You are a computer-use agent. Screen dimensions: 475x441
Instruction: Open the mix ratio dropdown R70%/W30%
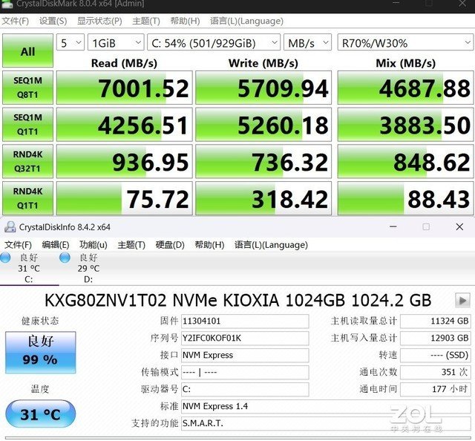[x=405, y=43]
